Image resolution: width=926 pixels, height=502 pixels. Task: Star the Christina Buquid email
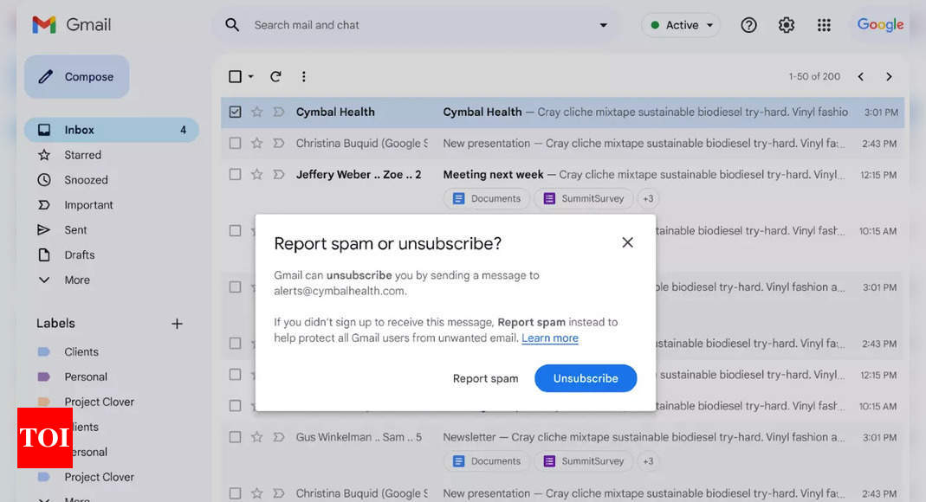click(x=256, y=143)
